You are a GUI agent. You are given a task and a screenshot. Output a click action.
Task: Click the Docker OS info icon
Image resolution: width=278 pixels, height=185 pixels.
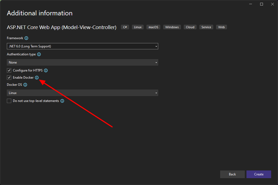click(x=25, y=85)
